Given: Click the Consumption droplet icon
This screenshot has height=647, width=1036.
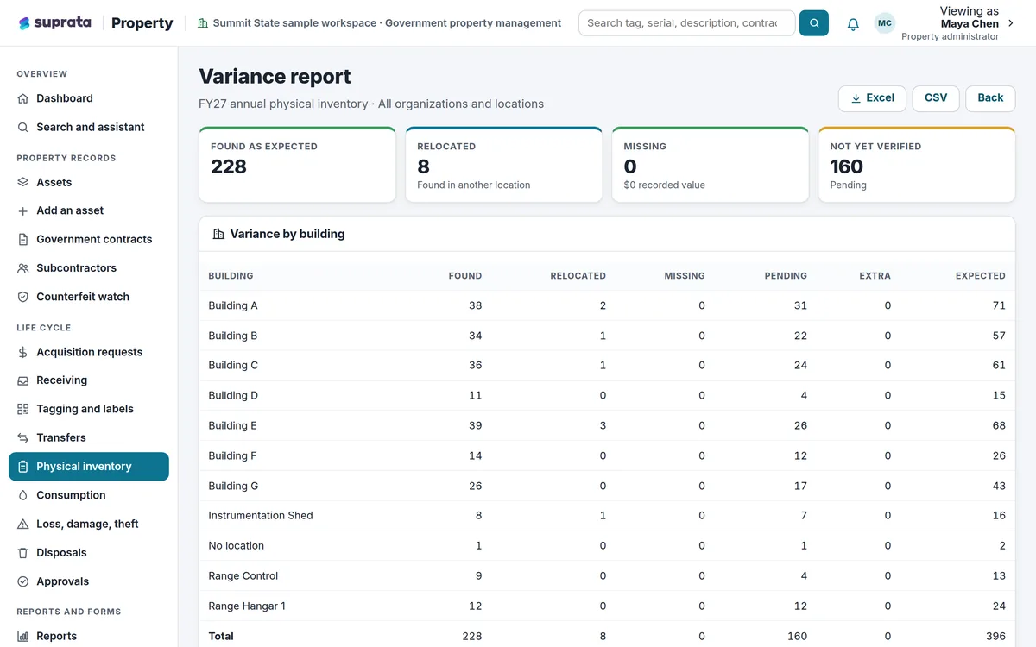Looking at the screenshot, I should tap(23, 495).
